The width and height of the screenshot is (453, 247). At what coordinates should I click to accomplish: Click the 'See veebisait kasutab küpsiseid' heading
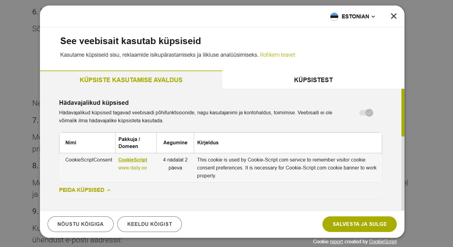[x=131, y=41]
